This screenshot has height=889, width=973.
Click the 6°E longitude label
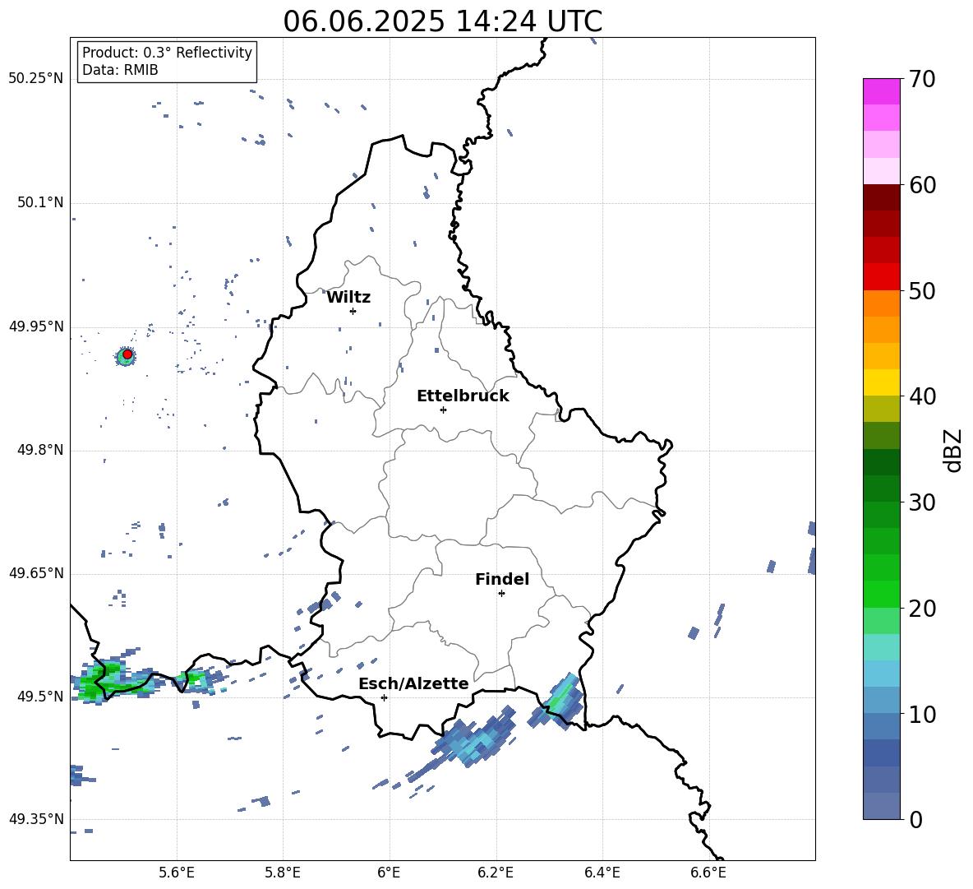[x=389, y=873]
